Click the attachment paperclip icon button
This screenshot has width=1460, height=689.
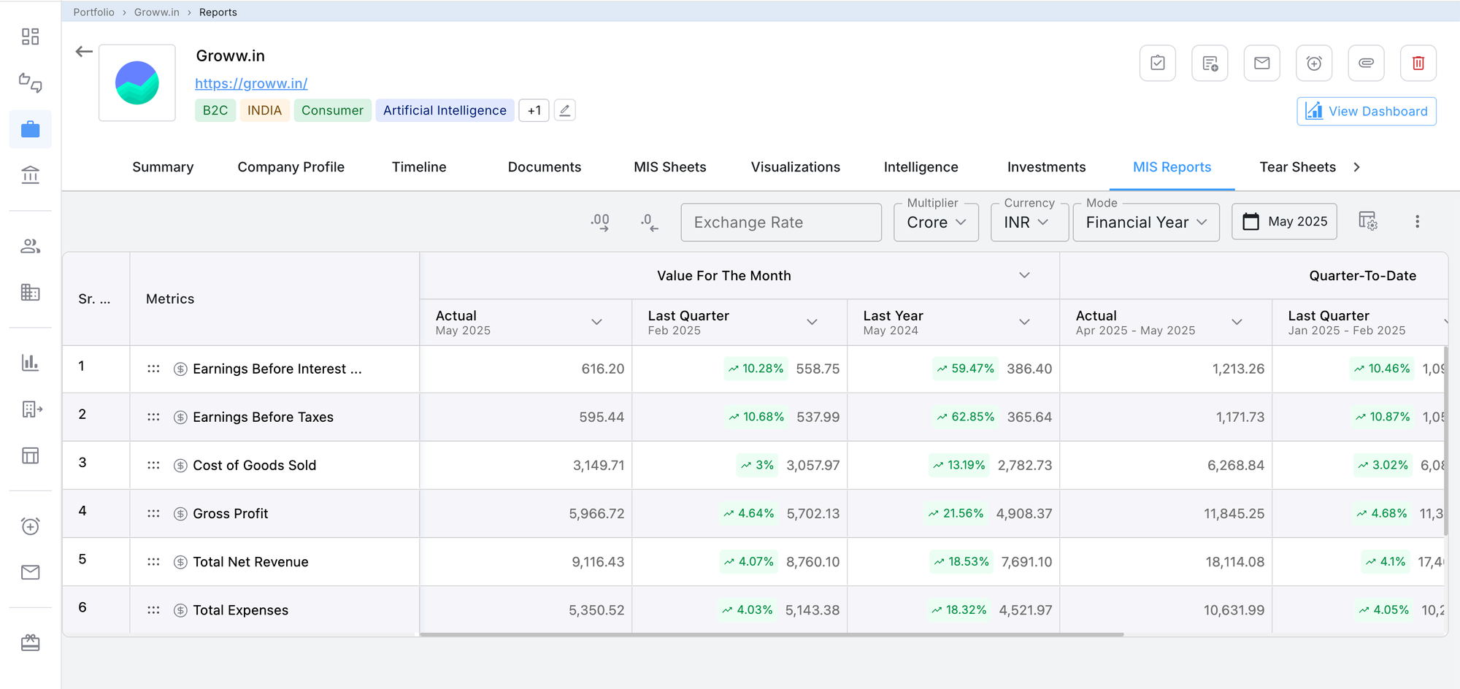1366,63
